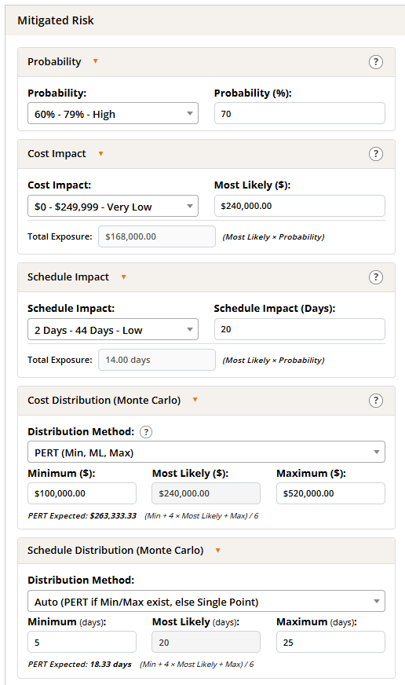Click the Most Likely ($) cost impact field
This screenshot has height=685, width=405.
point(300,206)
